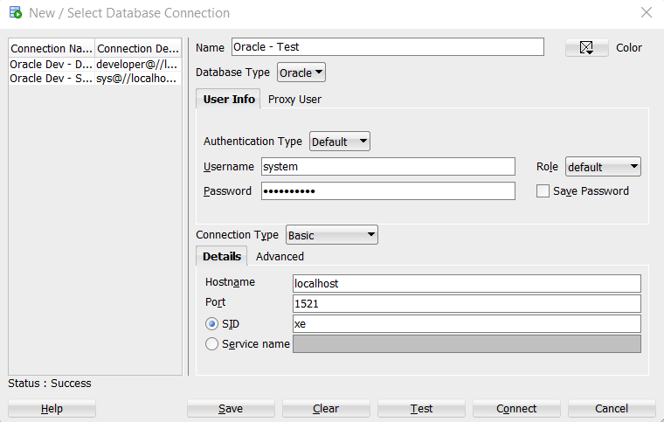Click the sys@//localho... connection details cell
The image size is (664, 422).
[x=138, y=79]
